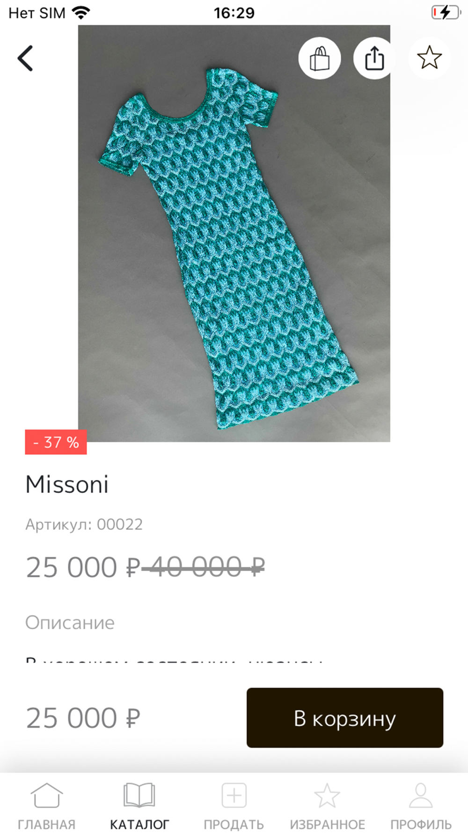Select the Missoni brand title
This screenshot has width=468, height=833.
tap(67, 484)
